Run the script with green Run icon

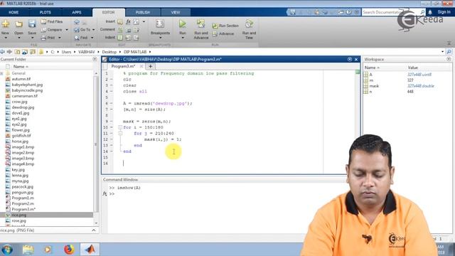183,23
